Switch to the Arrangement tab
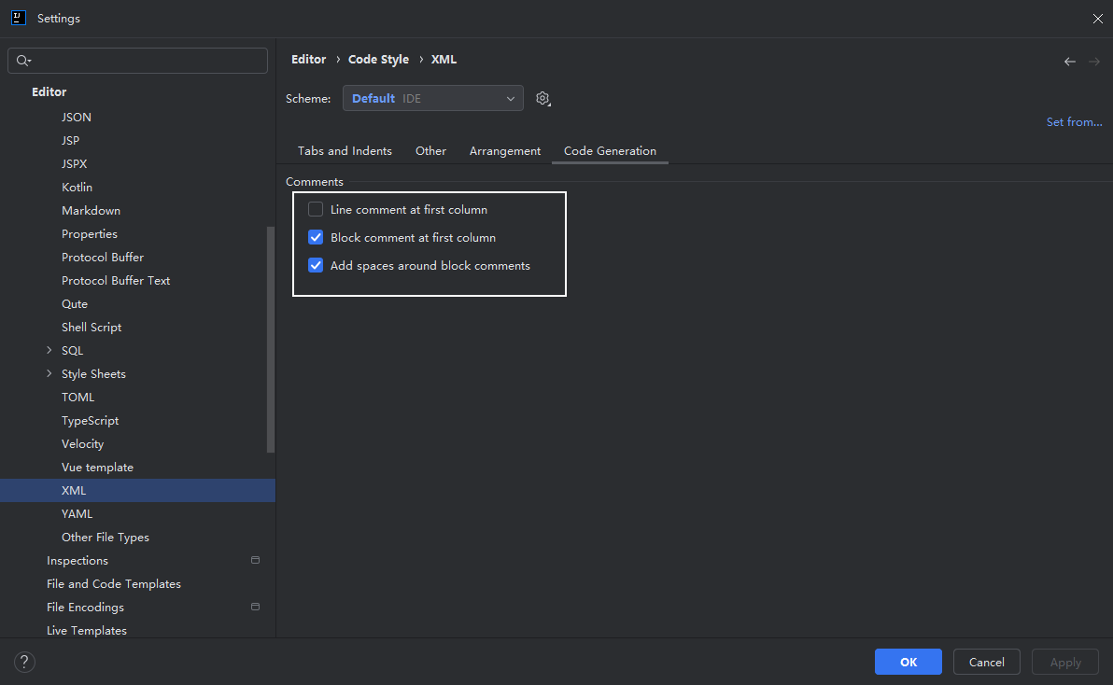1113x685 pixels. click(x=505, y=151)
